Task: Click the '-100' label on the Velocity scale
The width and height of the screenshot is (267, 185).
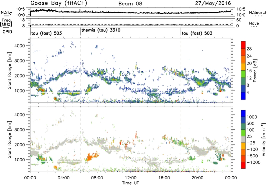Action: click(252, 149)
